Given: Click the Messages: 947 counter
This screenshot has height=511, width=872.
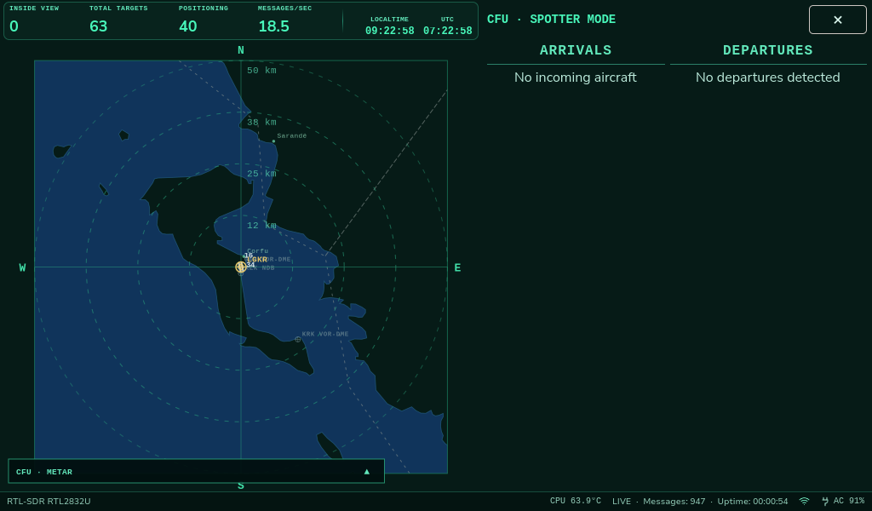Looking at the screenshot, I should coord(674,501).
